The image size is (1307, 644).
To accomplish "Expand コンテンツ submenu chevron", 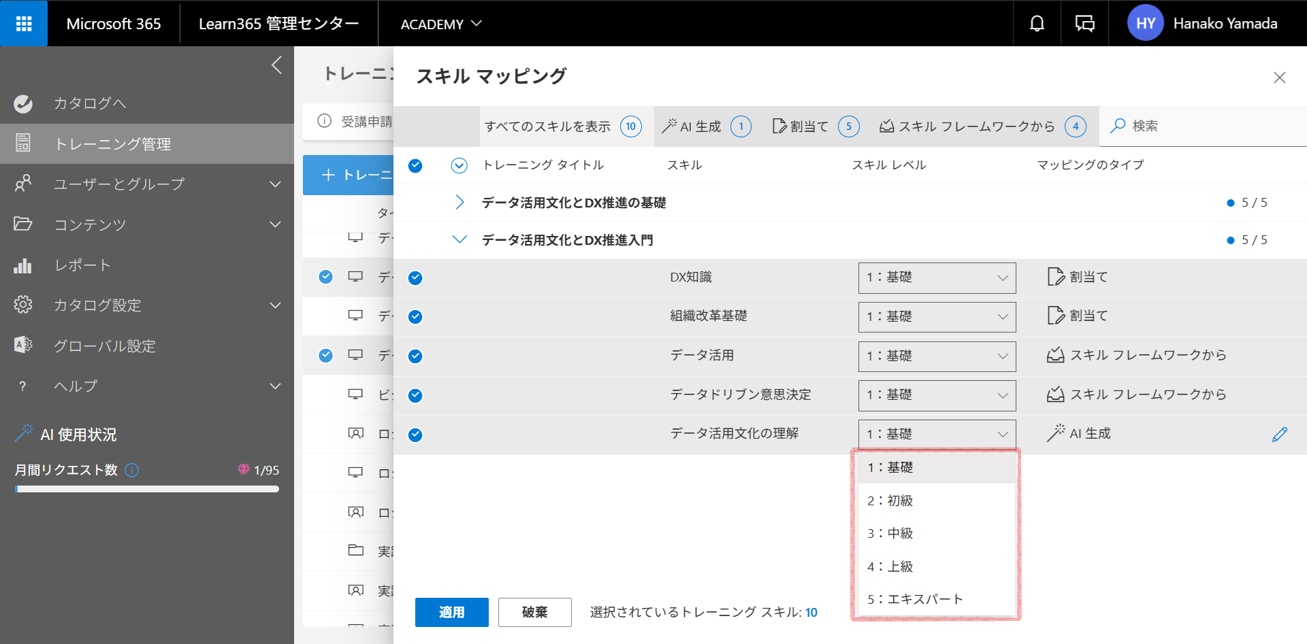I will click(275, 224).
